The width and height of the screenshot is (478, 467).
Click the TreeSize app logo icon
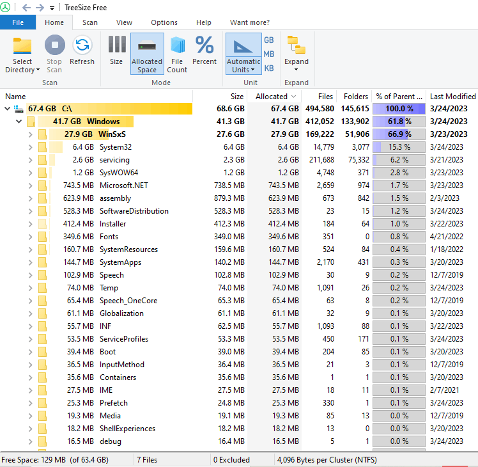[5, 7]
